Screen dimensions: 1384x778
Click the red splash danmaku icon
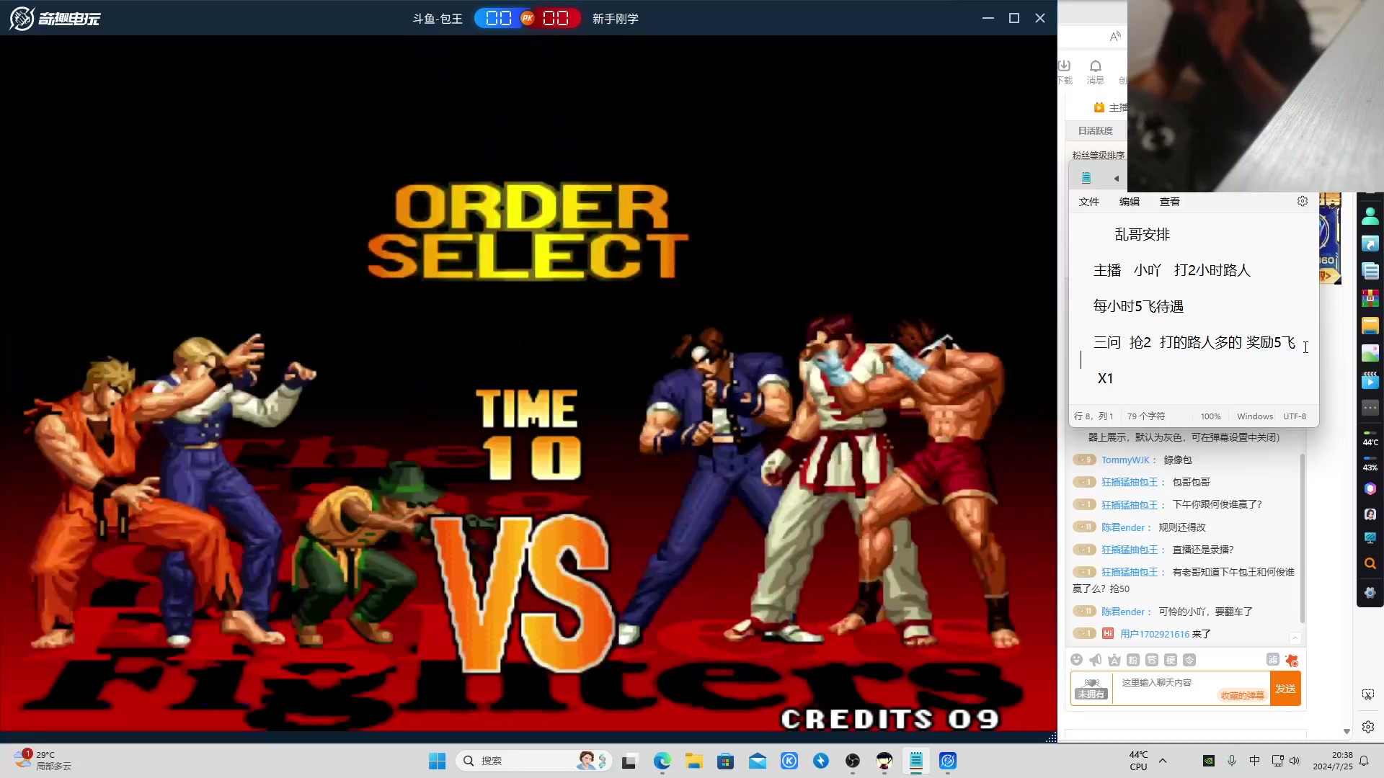point(1291,660)
